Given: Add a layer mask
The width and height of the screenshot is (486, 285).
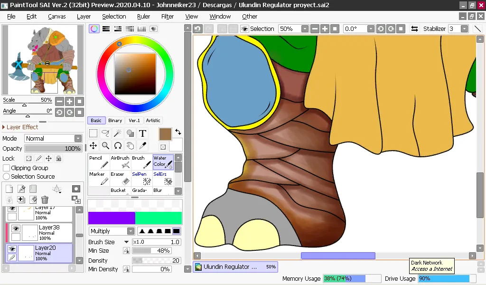Looking at the screenshot, I should (x=76, y=189).
